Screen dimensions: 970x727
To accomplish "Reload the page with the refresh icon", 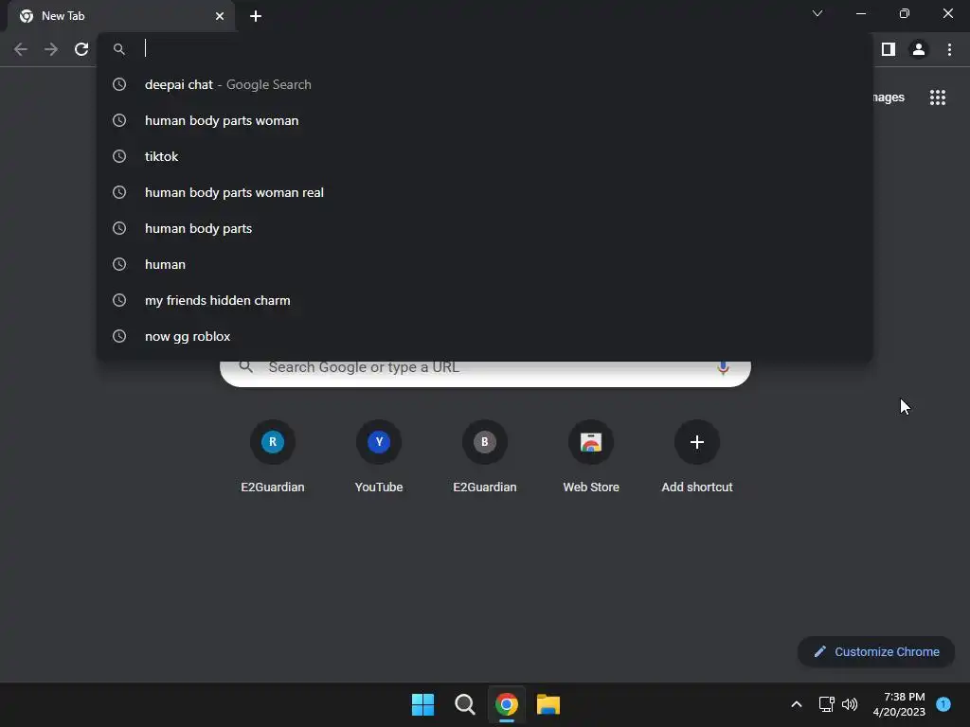I will (x=81, y=49).
